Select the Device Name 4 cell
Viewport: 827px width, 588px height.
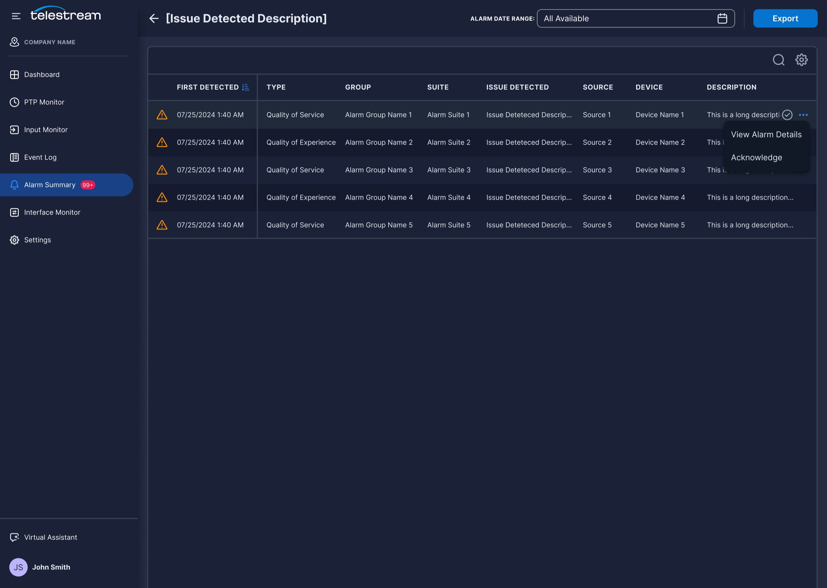[660, 197]
